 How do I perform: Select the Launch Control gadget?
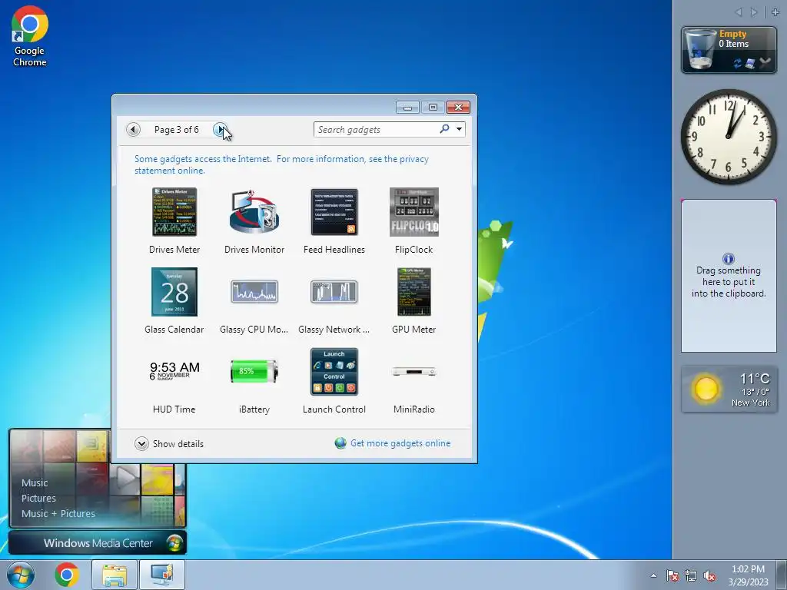pyautogui.click(x=334, y=380)
